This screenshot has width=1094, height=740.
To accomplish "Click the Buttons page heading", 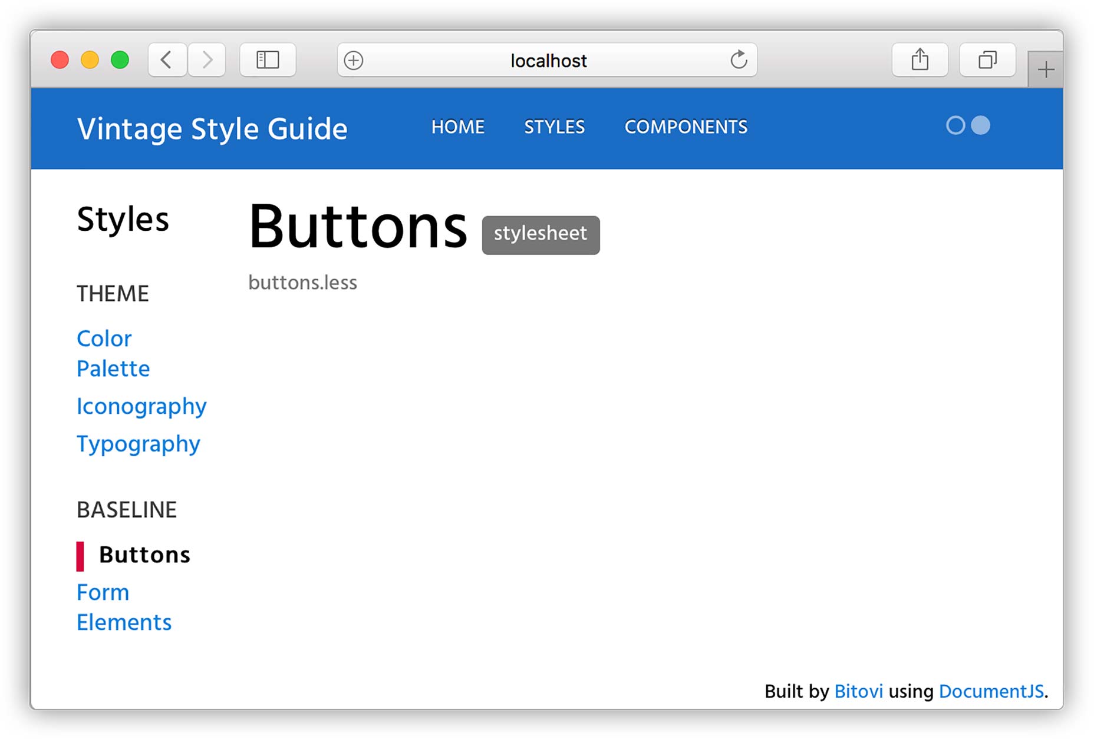I will click(x=358, y=227).
